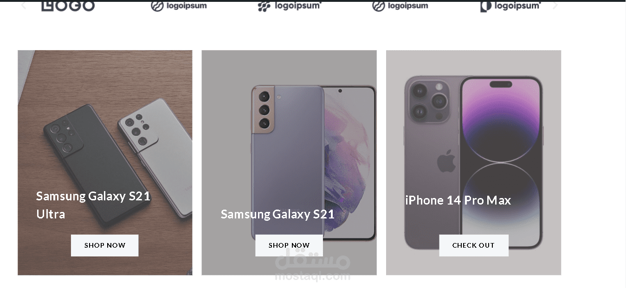Open the bold LOGO brand mark
Viewport: 626px width, 288px height.
tap(68, 6)
